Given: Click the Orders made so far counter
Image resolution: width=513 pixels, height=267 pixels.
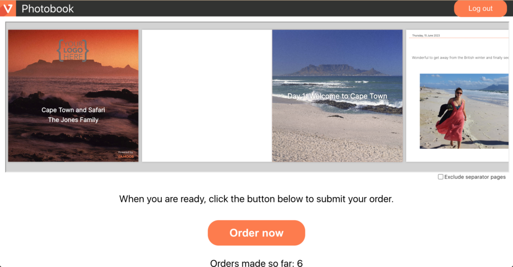Looking at the screenshot, I should (x=256, y=263).
